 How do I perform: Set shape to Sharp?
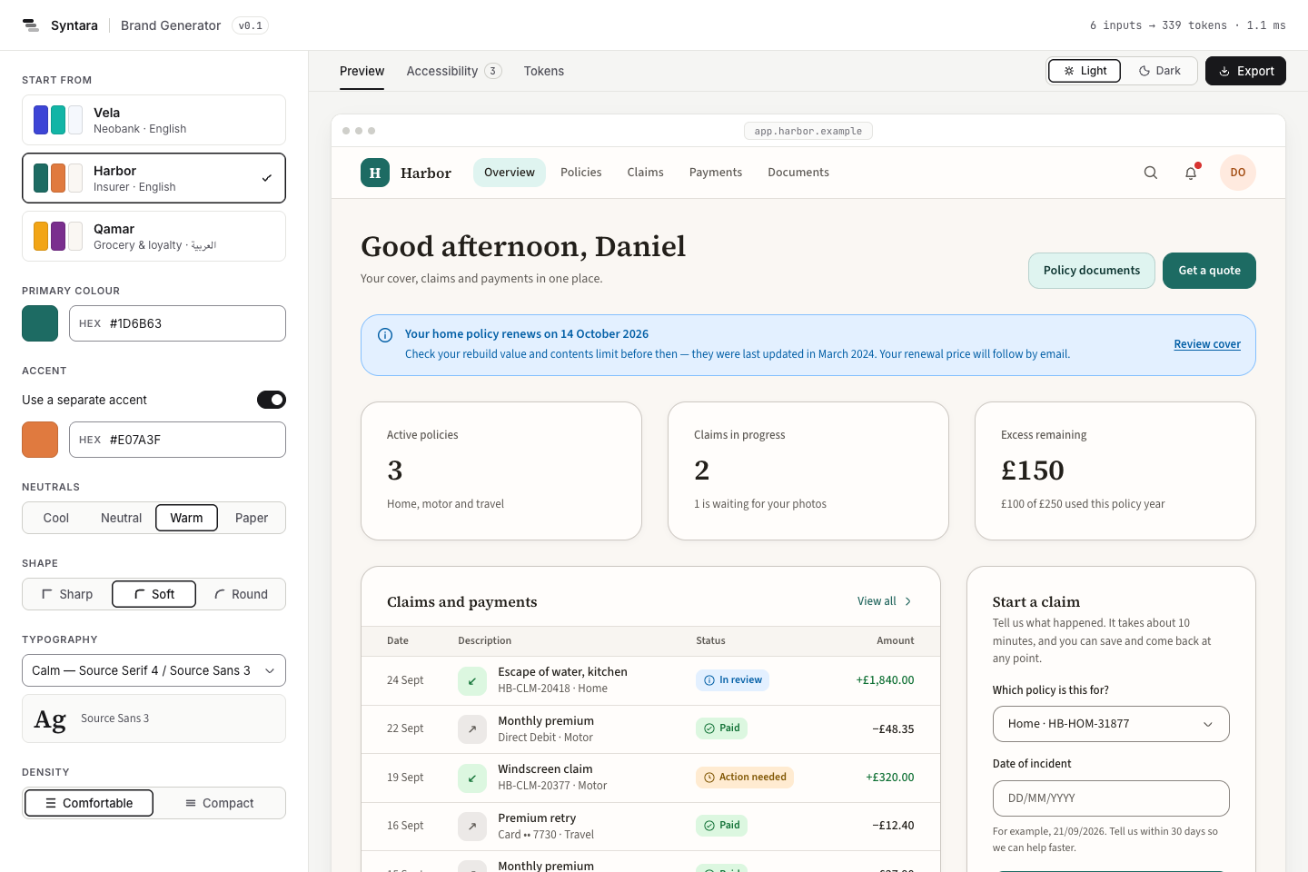[67, 594]
